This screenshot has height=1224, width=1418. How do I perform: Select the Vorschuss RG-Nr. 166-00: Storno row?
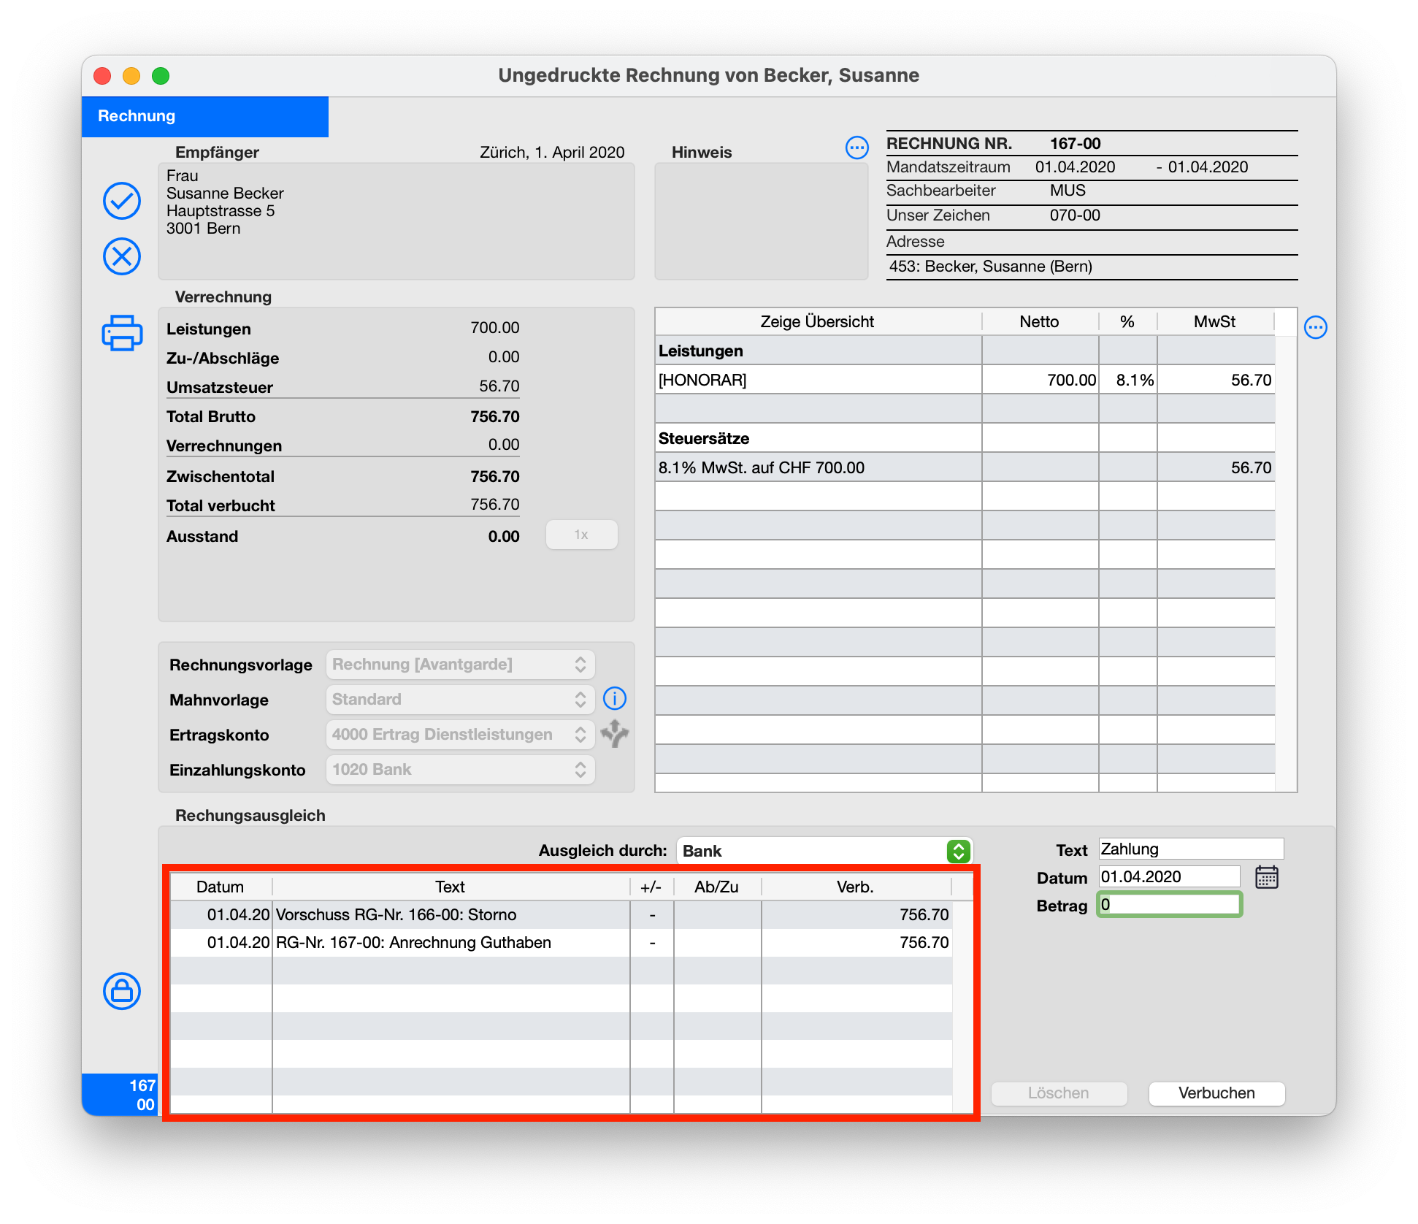tap(561, 914)
